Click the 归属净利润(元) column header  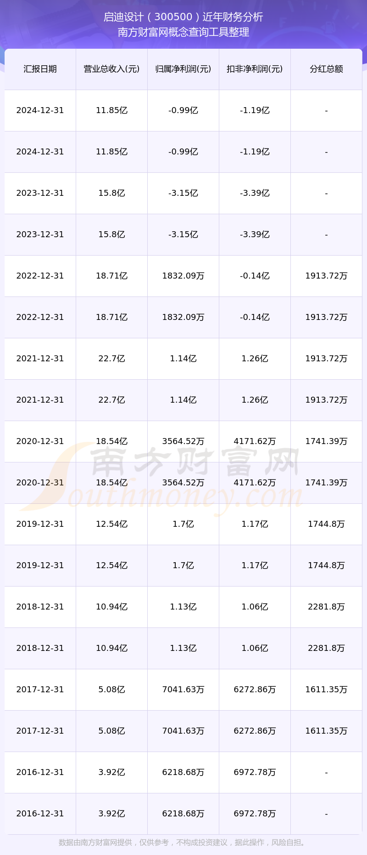183,69
